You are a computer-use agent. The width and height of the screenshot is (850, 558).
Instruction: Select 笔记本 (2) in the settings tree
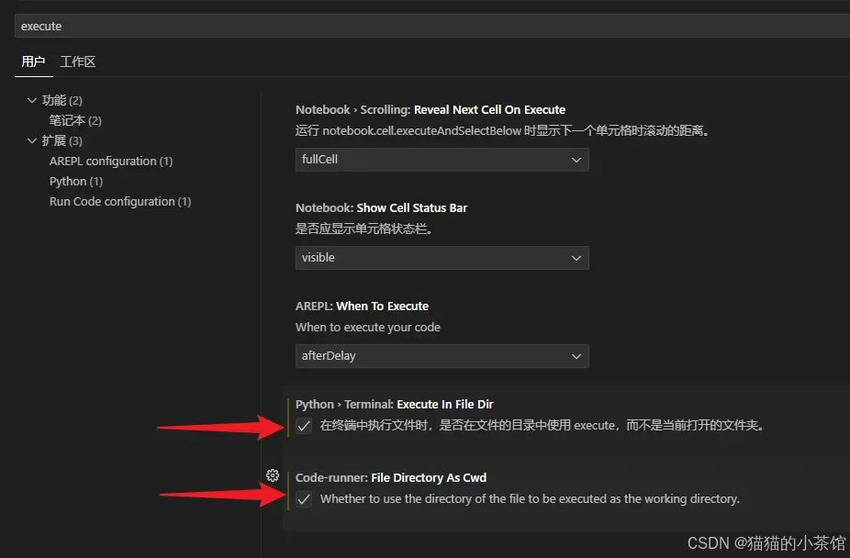point(75,120)
